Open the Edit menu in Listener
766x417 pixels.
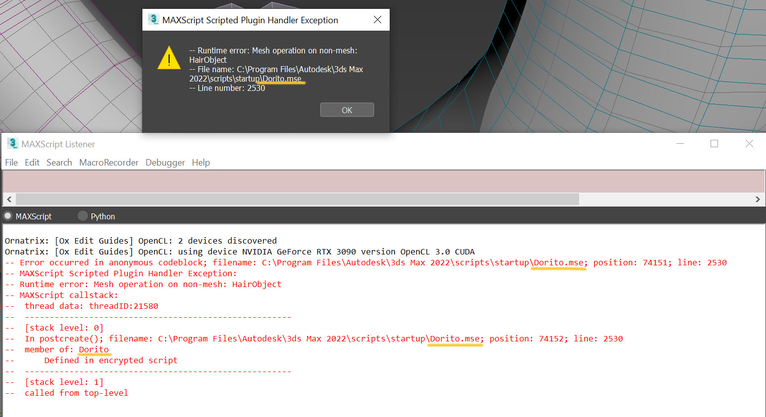32,163
